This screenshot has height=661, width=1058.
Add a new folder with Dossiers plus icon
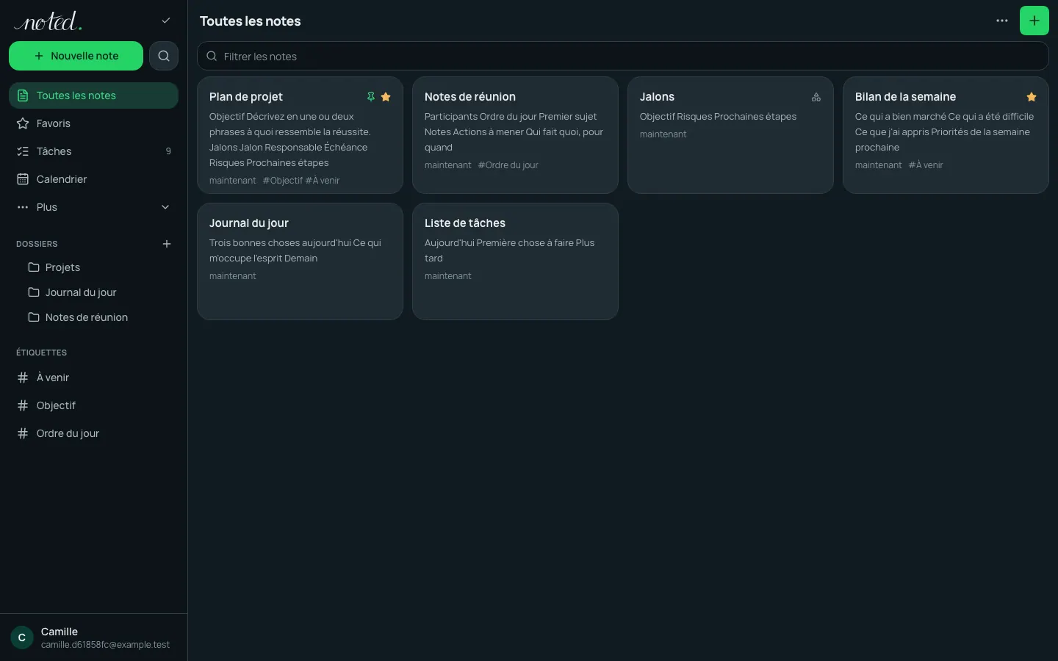tap(167, 244)
